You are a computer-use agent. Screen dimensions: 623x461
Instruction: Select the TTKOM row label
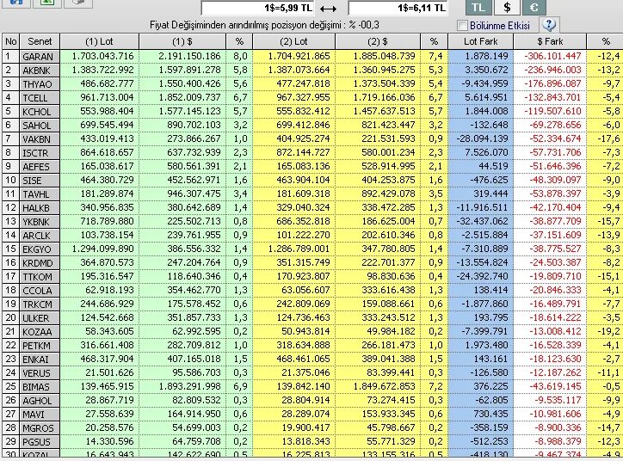(x=40, y=277)
